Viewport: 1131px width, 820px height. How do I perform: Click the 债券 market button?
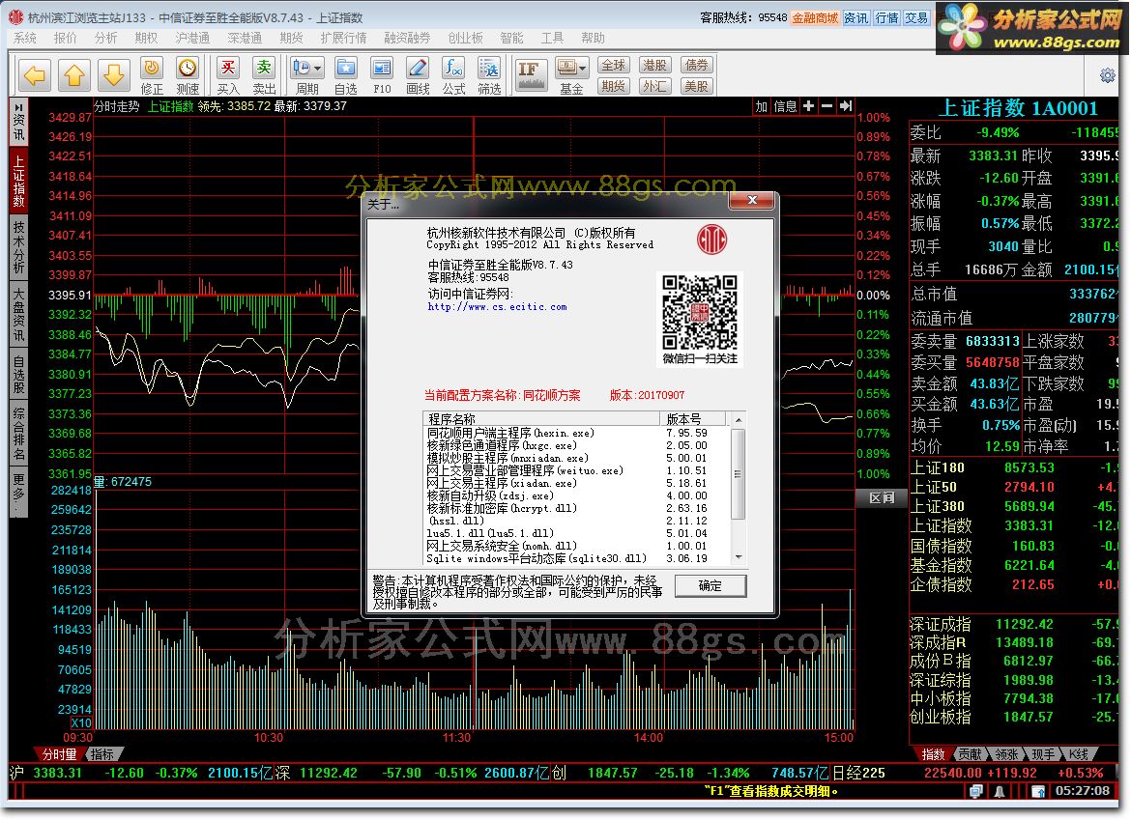(x=696, y=65)
